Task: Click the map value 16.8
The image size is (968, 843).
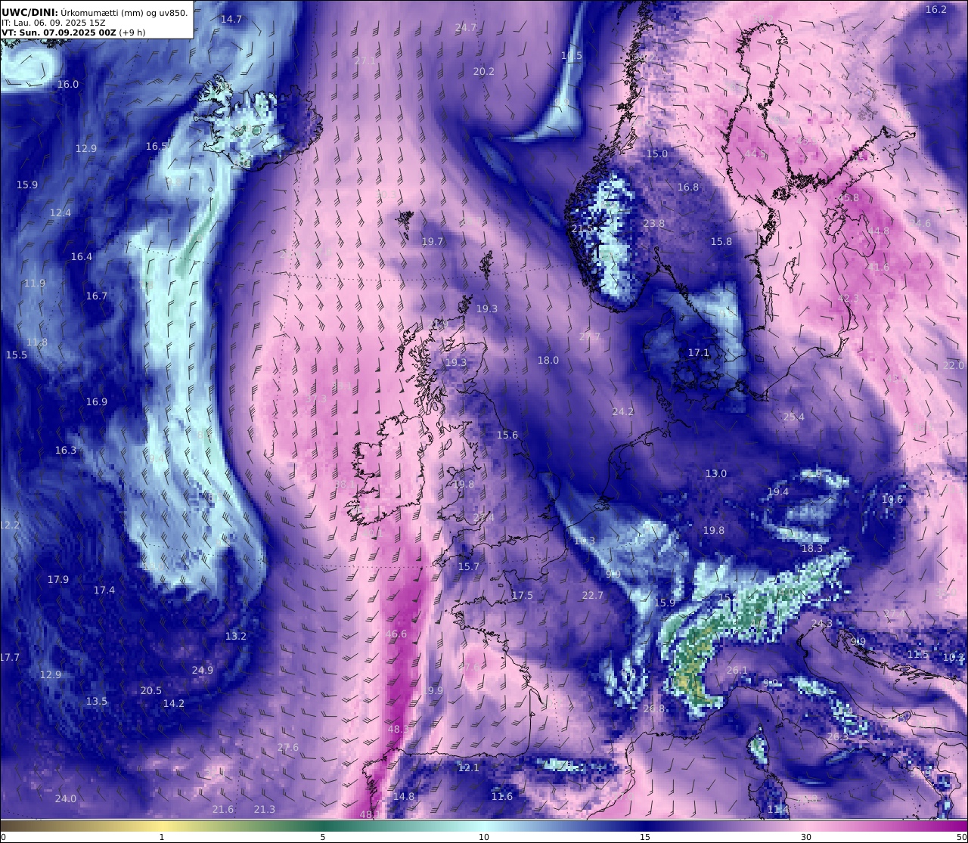Action: click(x=688, y=187)
